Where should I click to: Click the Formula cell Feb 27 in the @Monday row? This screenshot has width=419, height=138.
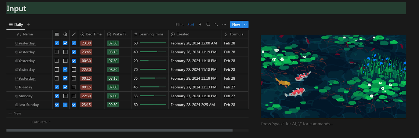click(x=229, y=96)
